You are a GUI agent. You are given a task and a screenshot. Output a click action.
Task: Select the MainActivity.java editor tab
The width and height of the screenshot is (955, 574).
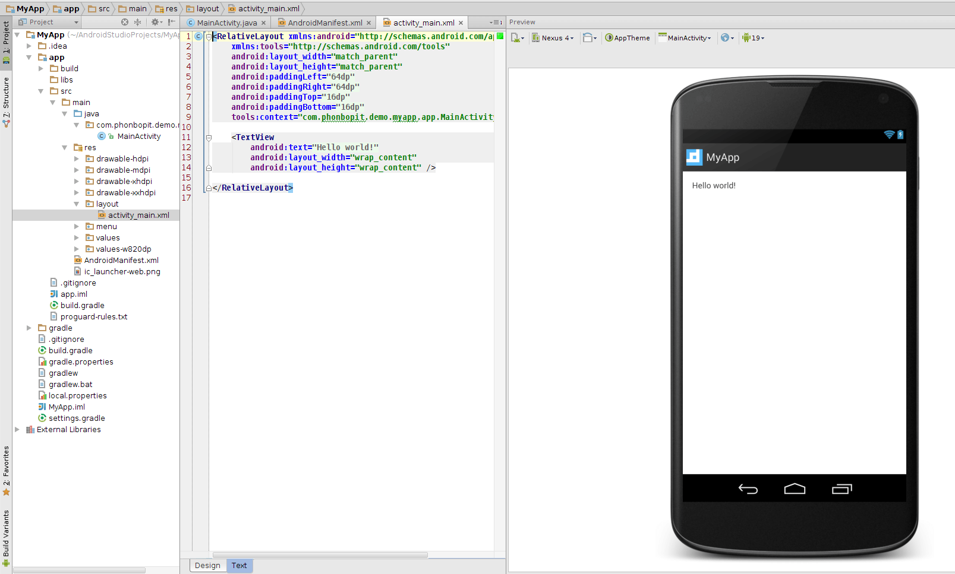[x=226, y=23]
